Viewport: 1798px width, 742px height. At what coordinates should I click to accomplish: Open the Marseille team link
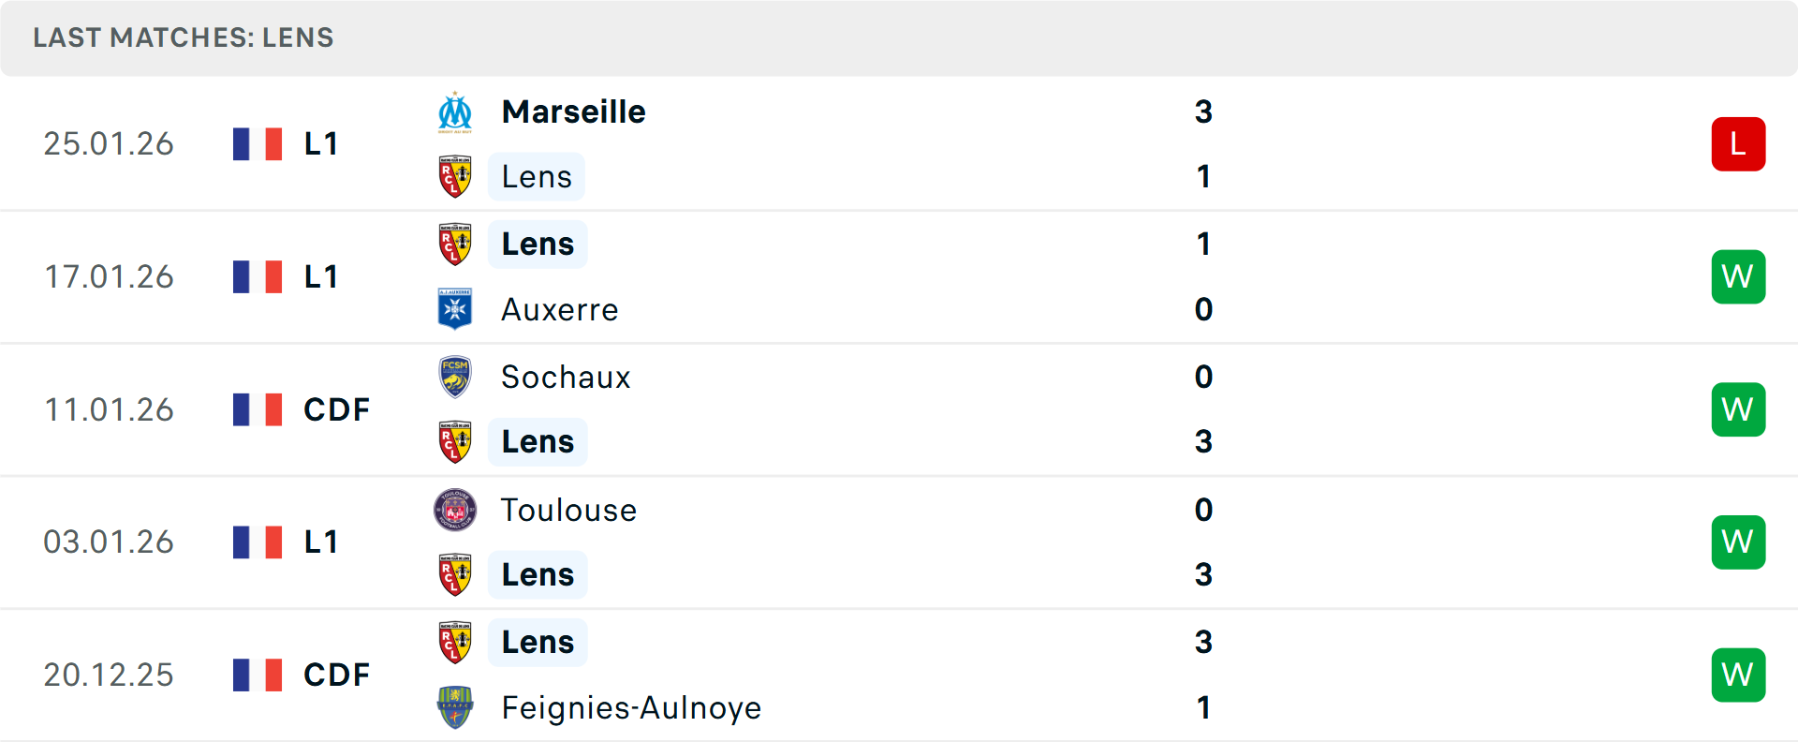(x=573, y=112)
